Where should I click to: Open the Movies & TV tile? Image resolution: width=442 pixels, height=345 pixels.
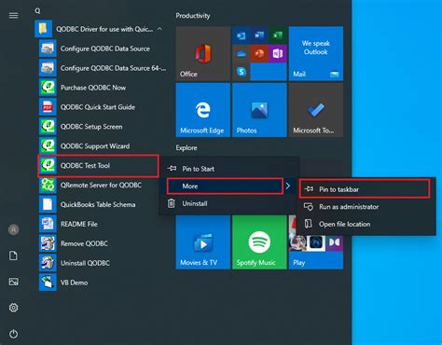click(x=203, y=242)
